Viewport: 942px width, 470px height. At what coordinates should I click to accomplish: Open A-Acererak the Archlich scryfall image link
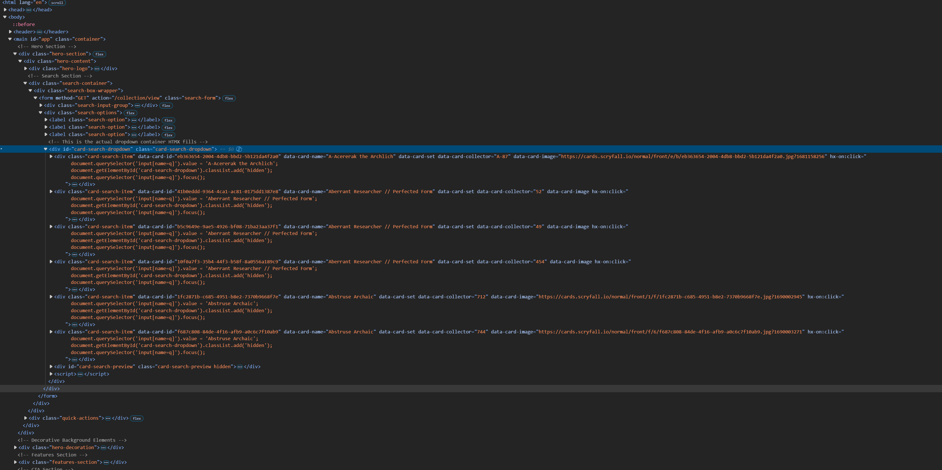coord(693,156)
